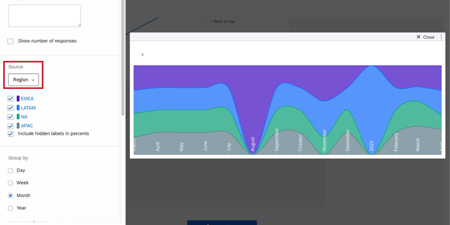Screen dimensions: 450x225
Task: Toggle Show number of responses checkbox
Action: [x=11, y=41]
